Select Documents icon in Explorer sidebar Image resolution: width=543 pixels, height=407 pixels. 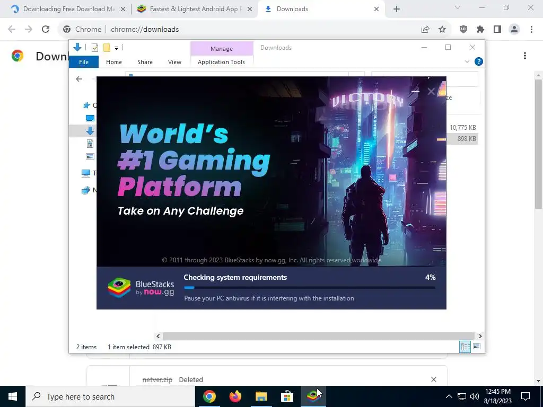pos(90,143)
